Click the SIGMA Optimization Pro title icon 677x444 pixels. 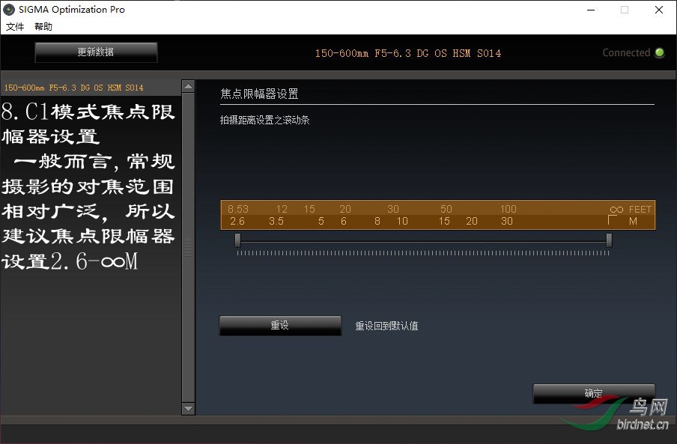pos(9,10)
